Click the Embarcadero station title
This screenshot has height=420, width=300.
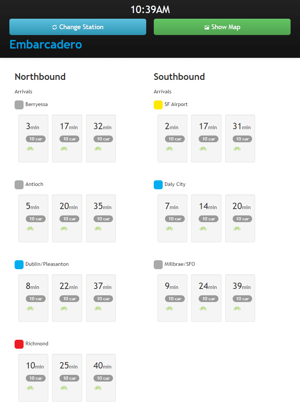tap(46, 44)
